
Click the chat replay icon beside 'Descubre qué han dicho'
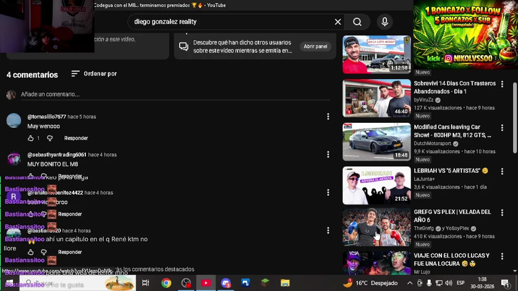tap(184, 46)
